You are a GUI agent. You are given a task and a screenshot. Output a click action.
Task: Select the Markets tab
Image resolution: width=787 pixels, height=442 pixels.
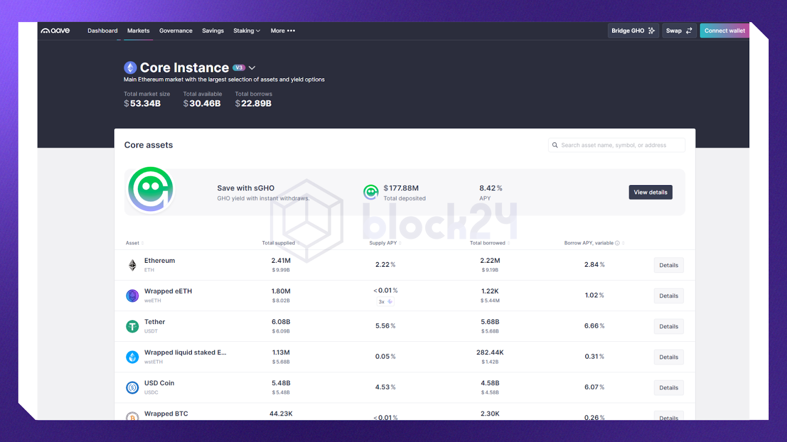[138, 30]
